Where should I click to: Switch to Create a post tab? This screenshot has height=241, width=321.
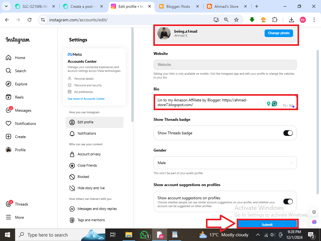(83, 6)
